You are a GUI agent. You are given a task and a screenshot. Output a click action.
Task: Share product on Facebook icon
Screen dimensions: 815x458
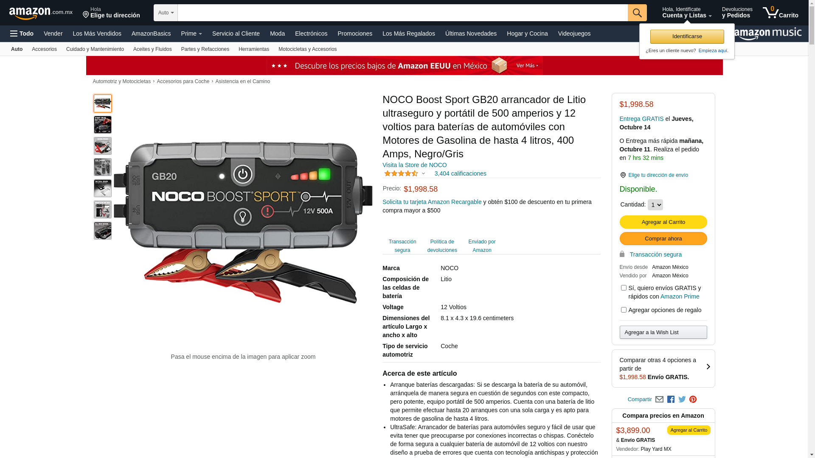pos(671,399)
